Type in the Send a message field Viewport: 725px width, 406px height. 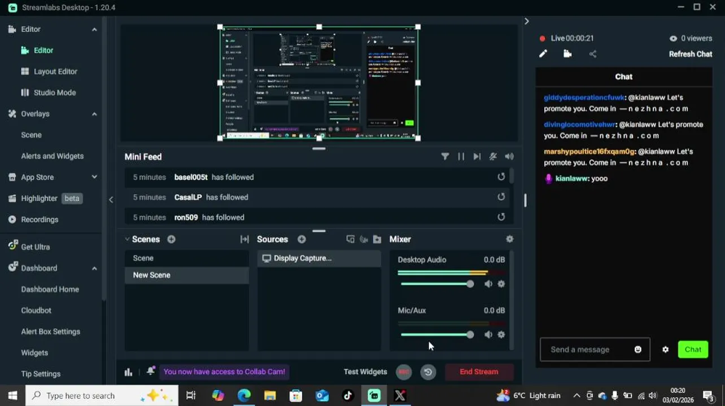click(x=595, y=350)
